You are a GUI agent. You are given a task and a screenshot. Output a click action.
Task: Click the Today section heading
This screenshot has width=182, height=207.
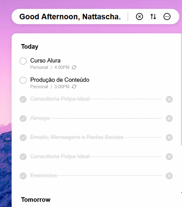click(30, 47)
